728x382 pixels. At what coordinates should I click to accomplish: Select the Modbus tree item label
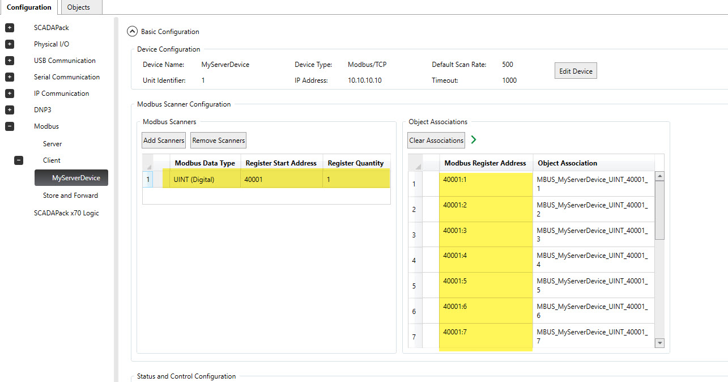[x=46, y=126]
